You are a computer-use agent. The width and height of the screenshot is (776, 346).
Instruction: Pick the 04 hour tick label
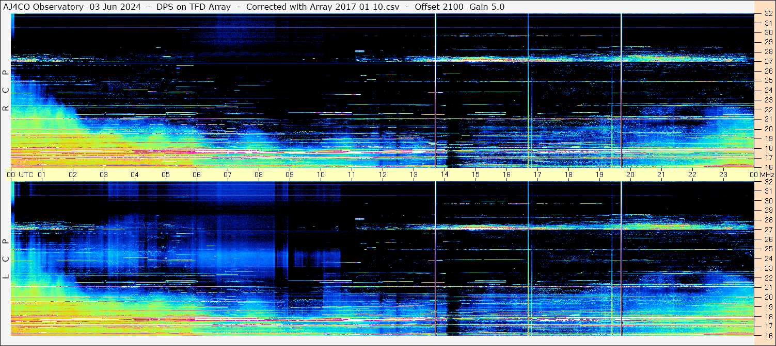pos(135,175)
